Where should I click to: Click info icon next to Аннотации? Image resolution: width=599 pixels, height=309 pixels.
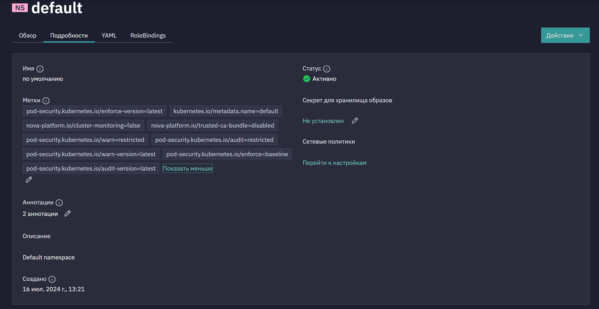pyautogui.click(x=59, y=203)
